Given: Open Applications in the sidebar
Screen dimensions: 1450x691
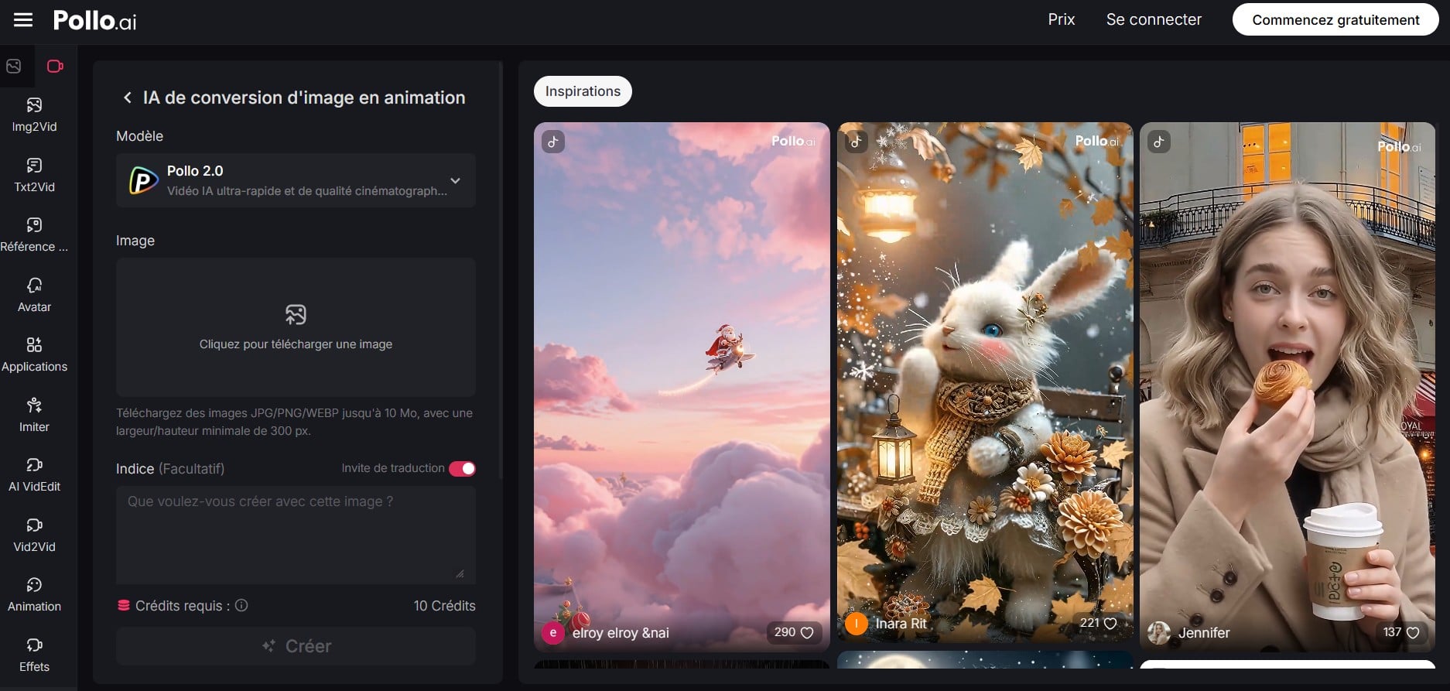Looking at the screenshot, I should tap(34, 354).
